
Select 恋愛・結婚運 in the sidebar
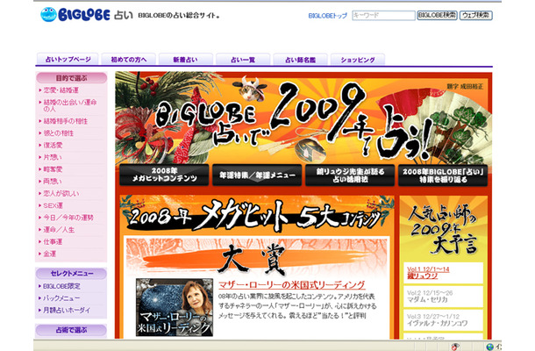click(61, 90)
